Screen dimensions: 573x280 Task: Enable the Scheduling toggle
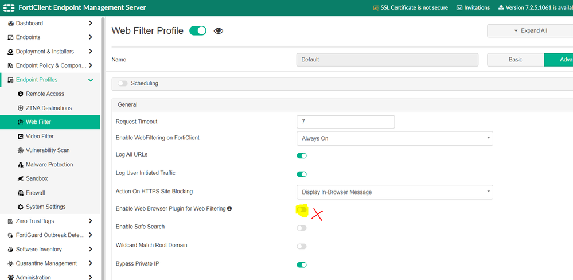[123, 83]
